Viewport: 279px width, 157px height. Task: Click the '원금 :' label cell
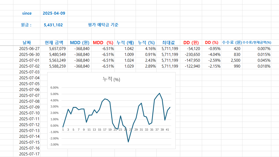26,25
